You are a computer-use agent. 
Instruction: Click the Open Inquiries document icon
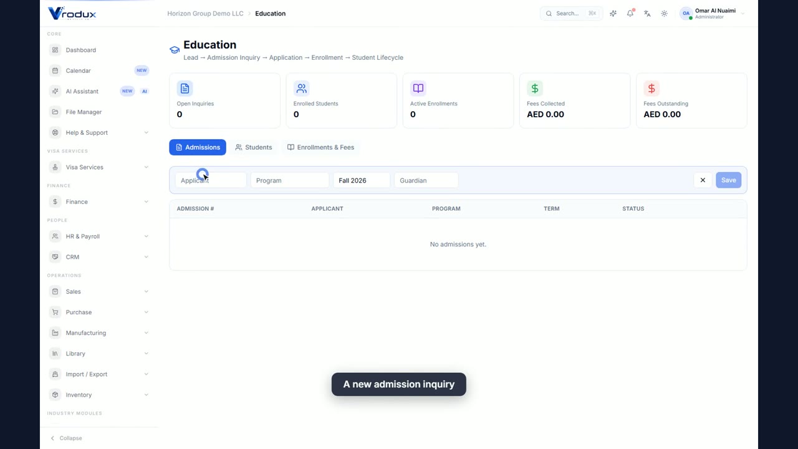185,89
